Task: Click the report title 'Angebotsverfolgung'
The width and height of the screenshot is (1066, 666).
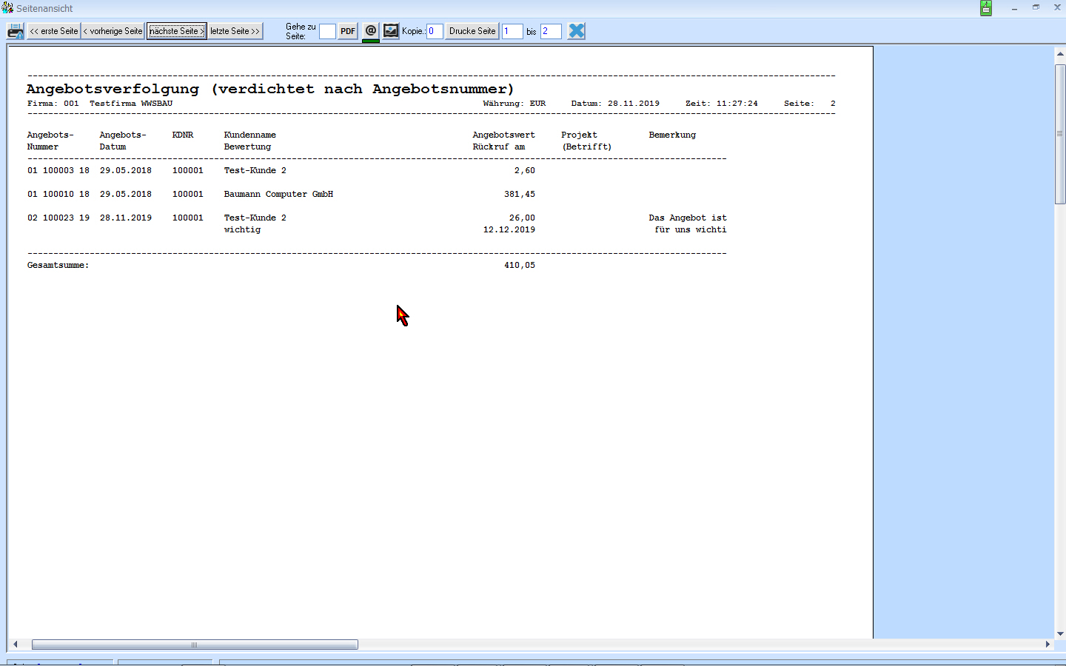Action: coord(113,89)
